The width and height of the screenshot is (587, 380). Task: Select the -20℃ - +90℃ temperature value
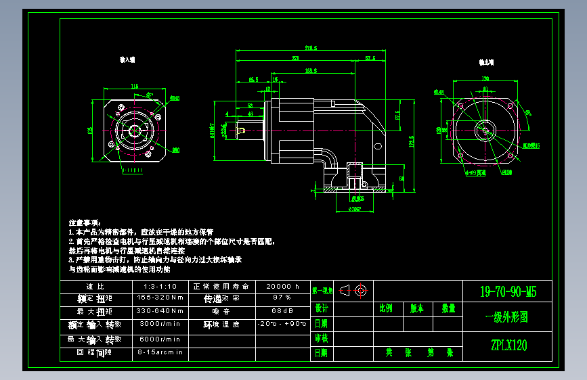click(x=282, y=324)
